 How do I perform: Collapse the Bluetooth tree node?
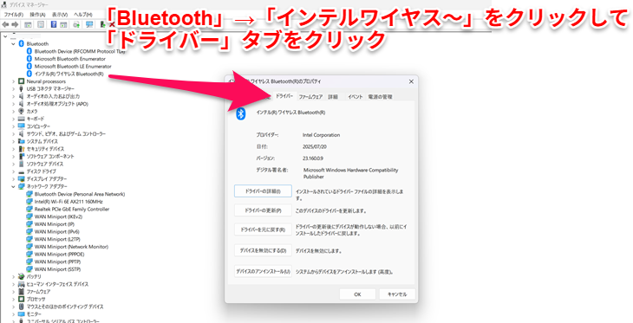click(13, 43)
